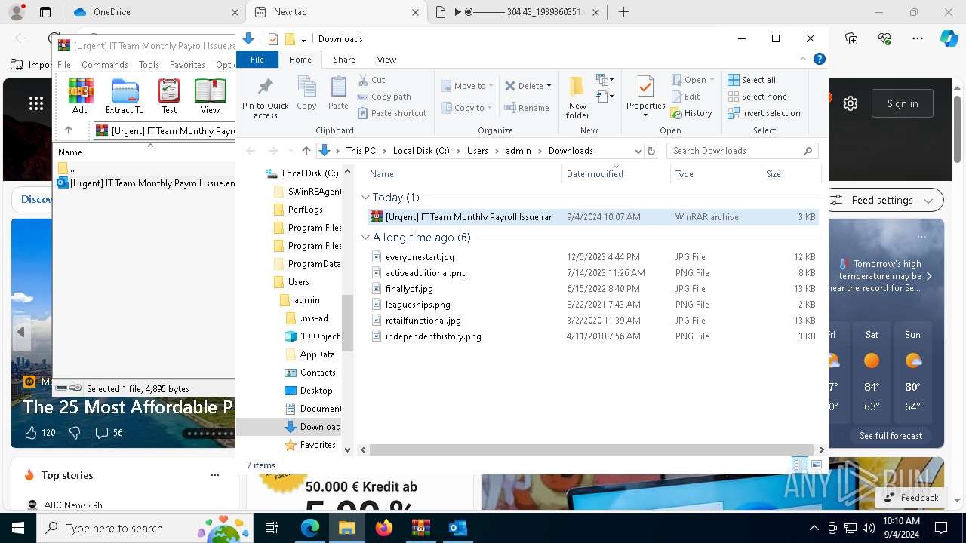Sort by the Date modified column
Viewport: 966px width, 543px height.
[616, 174]
